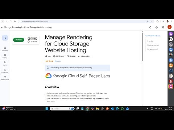174x130 pixels.
Task: Click the taskbar Search box
Action: 62,109
